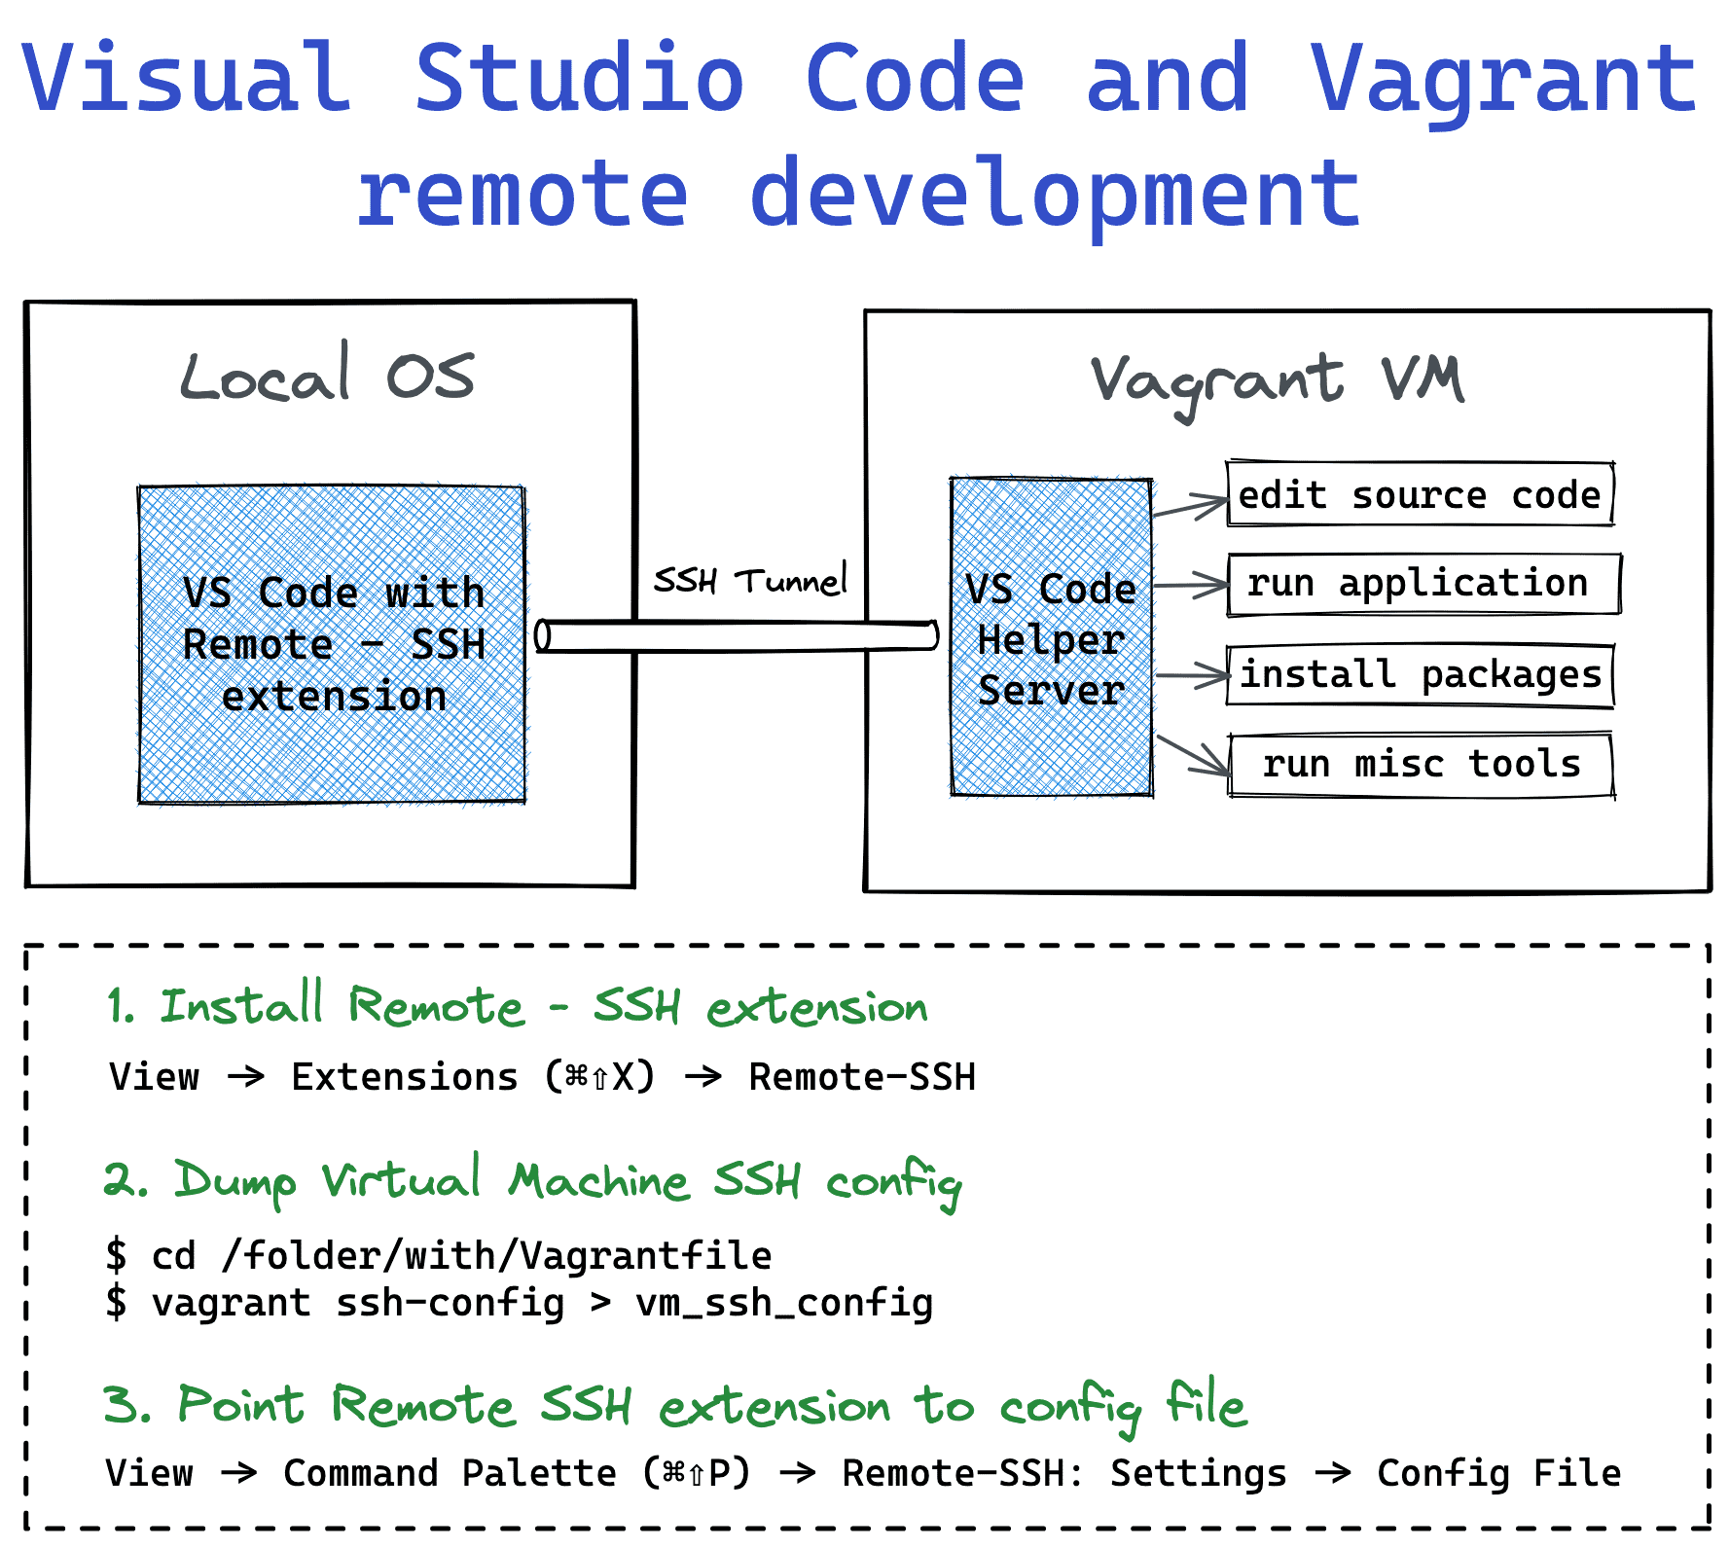
Task: Click the arrow pointing to 'run misc tools'
Action: (x=1191, y=754)
